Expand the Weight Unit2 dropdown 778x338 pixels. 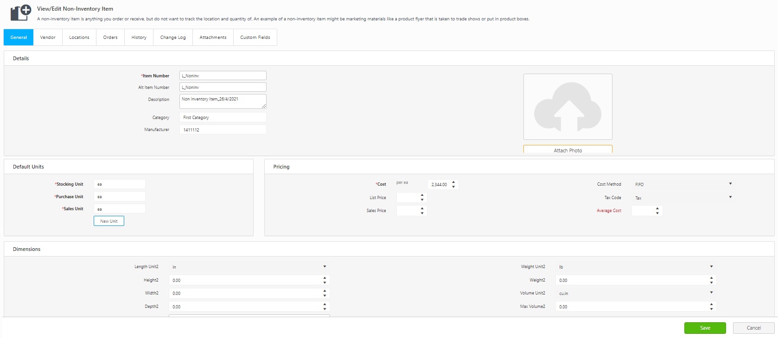(x=636, y=267)
